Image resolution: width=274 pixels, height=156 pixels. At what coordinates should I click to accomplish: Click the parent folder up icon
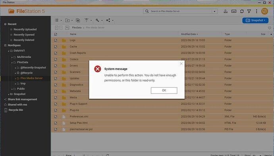point(67,28)
